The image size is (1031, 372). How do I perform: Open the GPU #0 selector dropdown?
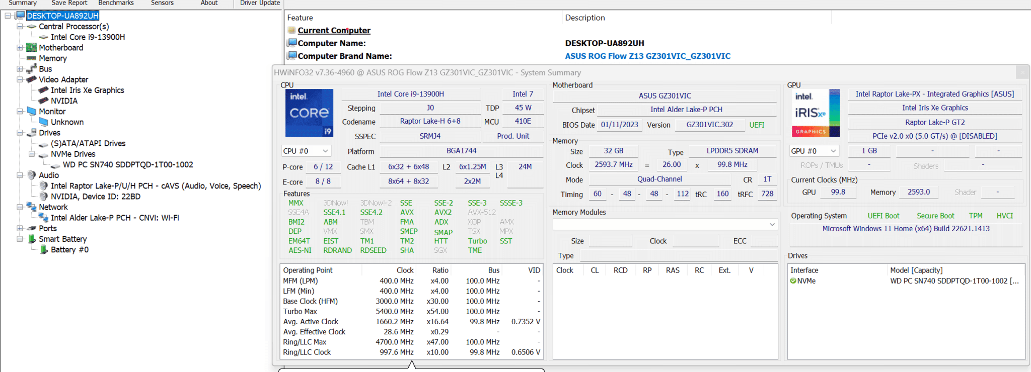click(x=815, y=151)
